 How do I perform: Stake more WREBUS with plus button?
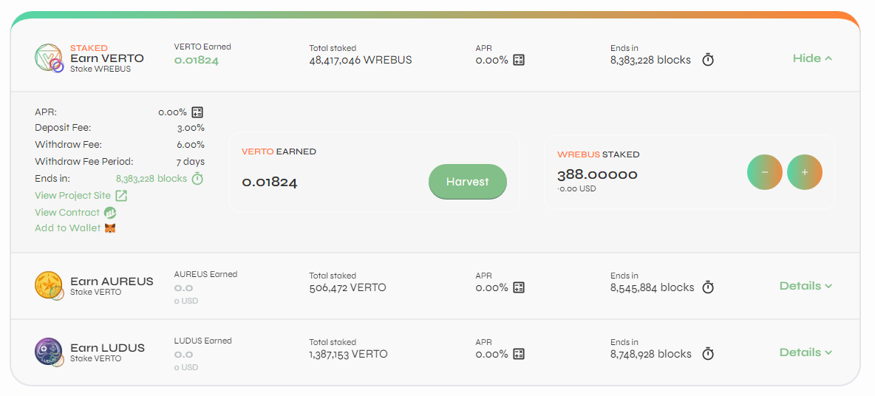805,172
